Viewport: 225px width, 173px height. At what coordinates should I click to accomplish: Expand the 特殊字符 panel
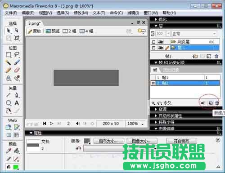coord(156,122)
